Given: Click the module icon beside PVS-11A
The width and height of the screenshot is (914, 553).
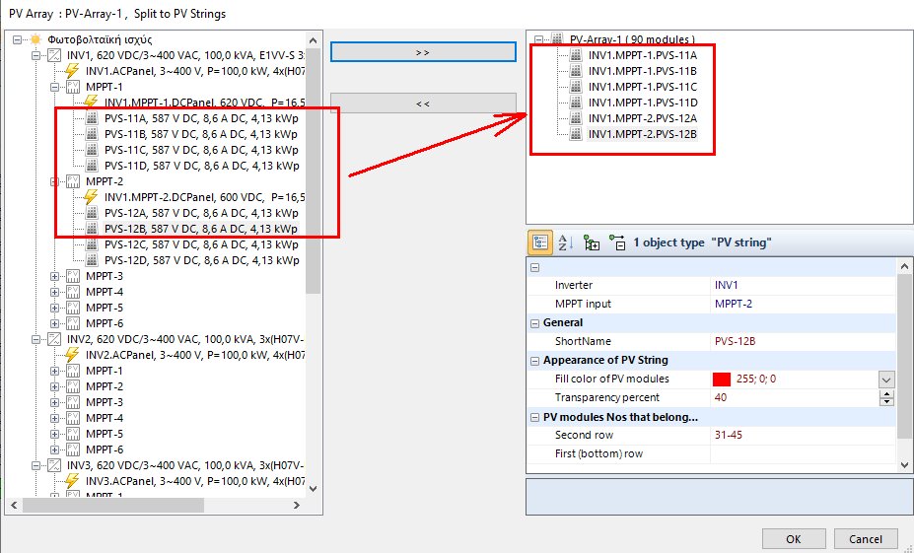Looking at the screenshot, I should click(x=92, y=118).
